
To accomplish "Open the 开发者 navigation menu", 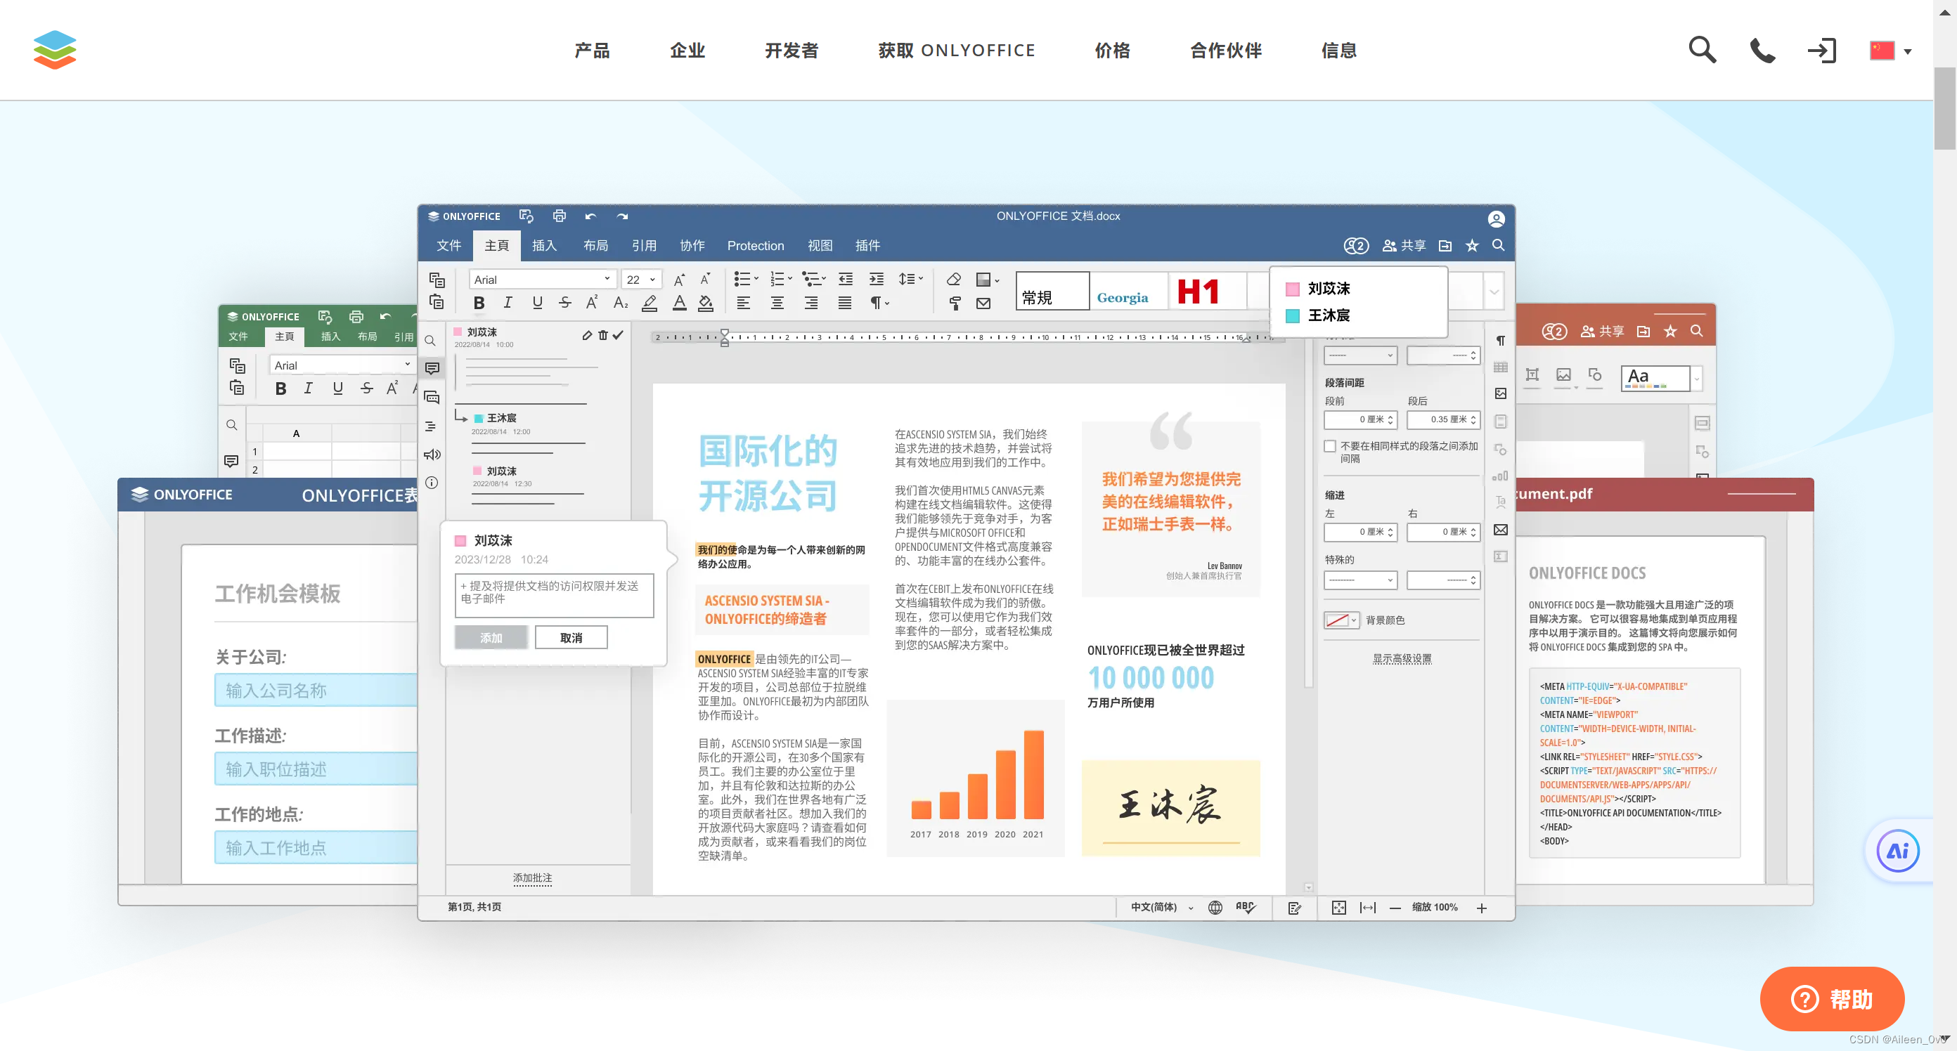I will click(x=791, y=50).
